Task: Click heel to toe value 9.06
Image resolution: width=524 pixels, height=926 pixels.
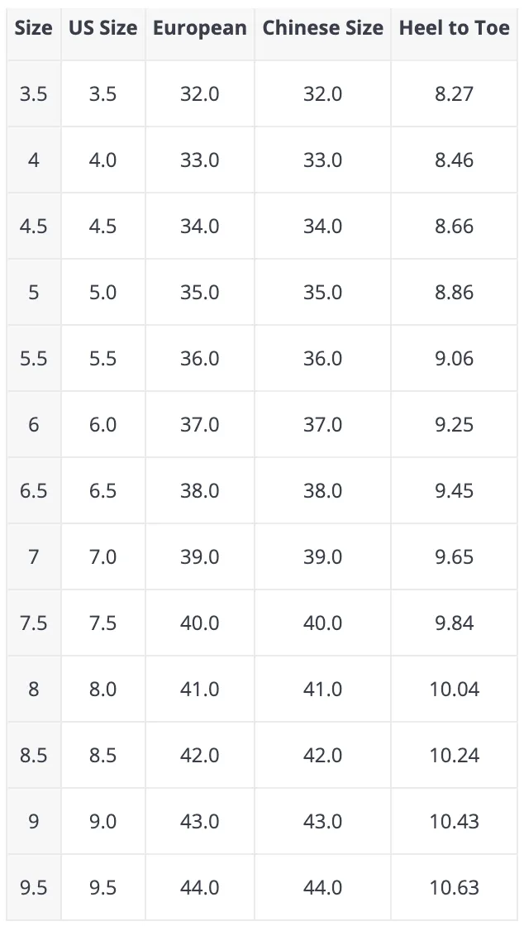Action: click(x=454, y=359)
